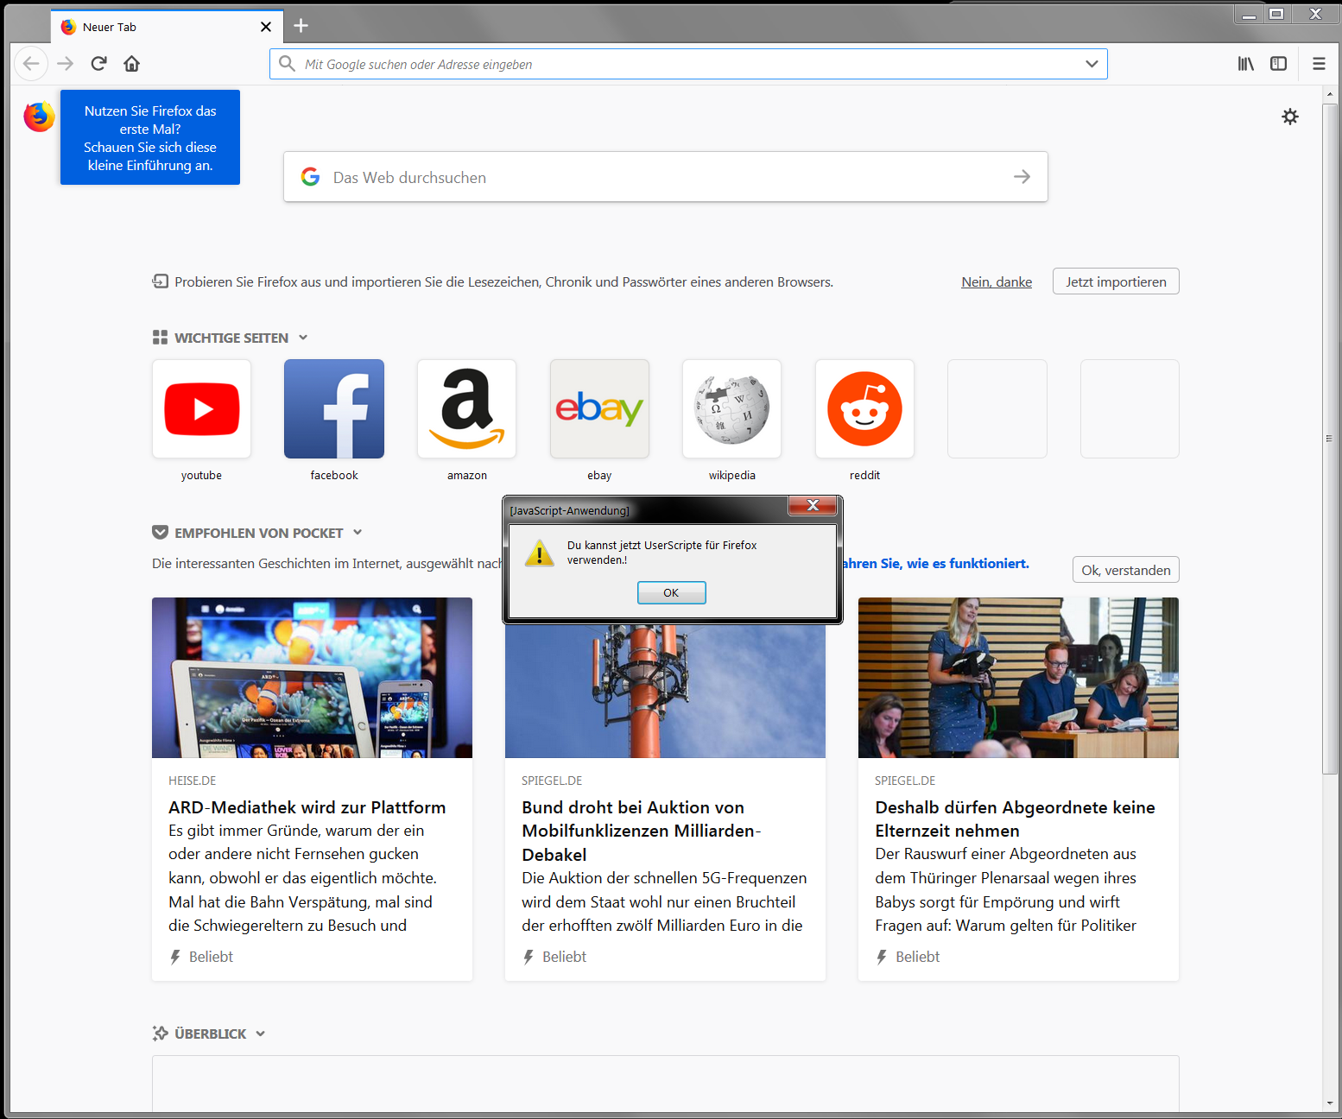The image size is (1342, 1119).
Task: Collapse the Wichtige Seiten section
Action: point(303,338)
